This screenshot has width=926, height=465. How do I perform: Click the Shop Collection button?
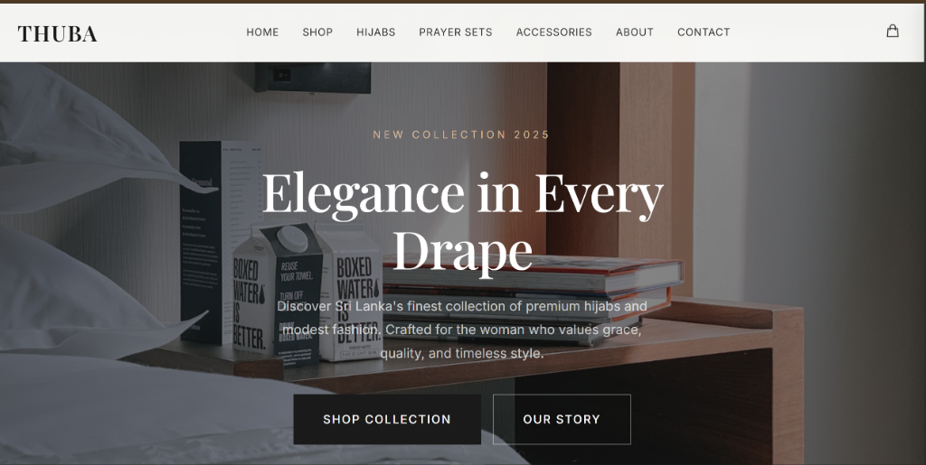[387, 419]
